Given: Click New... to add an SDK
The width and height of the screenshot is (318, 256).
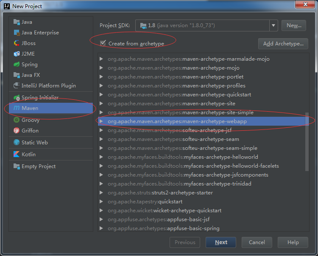Looking at the screenshot, I should [x=294, y=25].
